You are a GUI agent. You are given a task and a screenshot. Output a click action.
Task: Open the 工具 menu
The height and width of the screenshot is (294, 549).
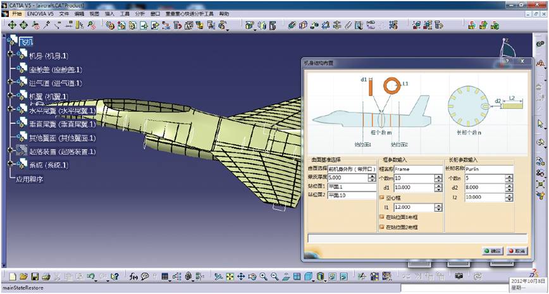pyautogui.click(x=125, y=14)
